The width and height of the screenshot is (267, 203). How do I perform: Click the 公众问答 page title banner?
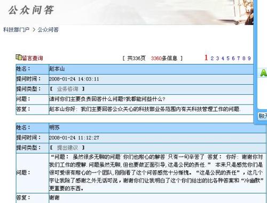click(x=31, y=10)
